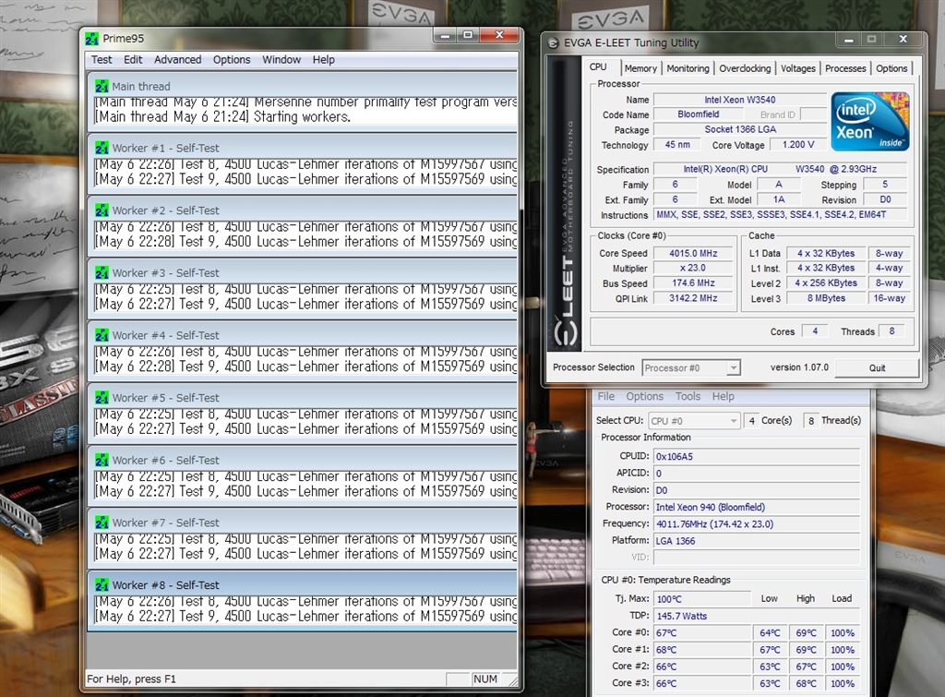Click the Intel Xeon inside logo
Image resolution: width=945 pixels, height=697 pixels.
[869, 121]
